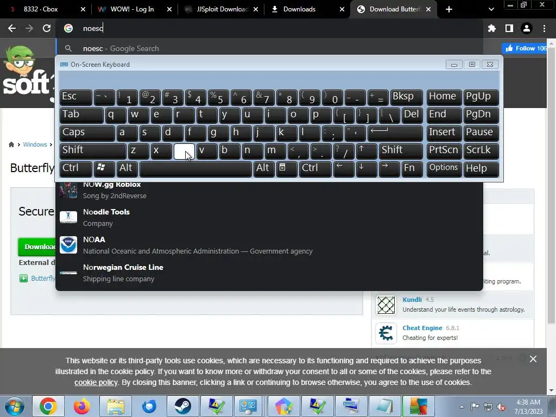The height and width of the screenshot is (417, 556).
Task: Click the context menu key on the on-screen keyboard
Action: pos(287,169)
